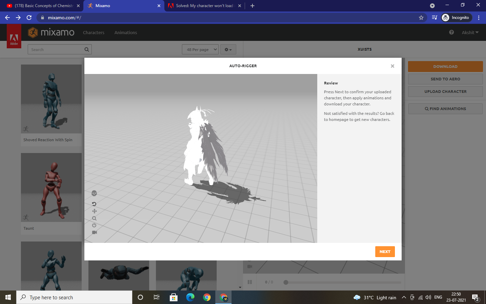
Task: Open the 48 Per page dropdown
Action: tap(200, 49)
